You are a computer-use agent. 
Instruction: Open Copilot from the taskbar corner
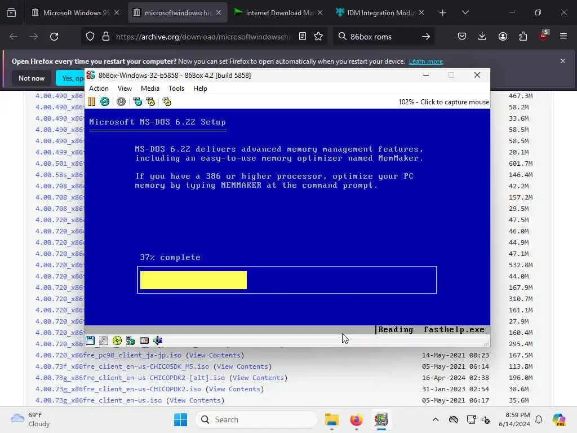click(558, 419)
